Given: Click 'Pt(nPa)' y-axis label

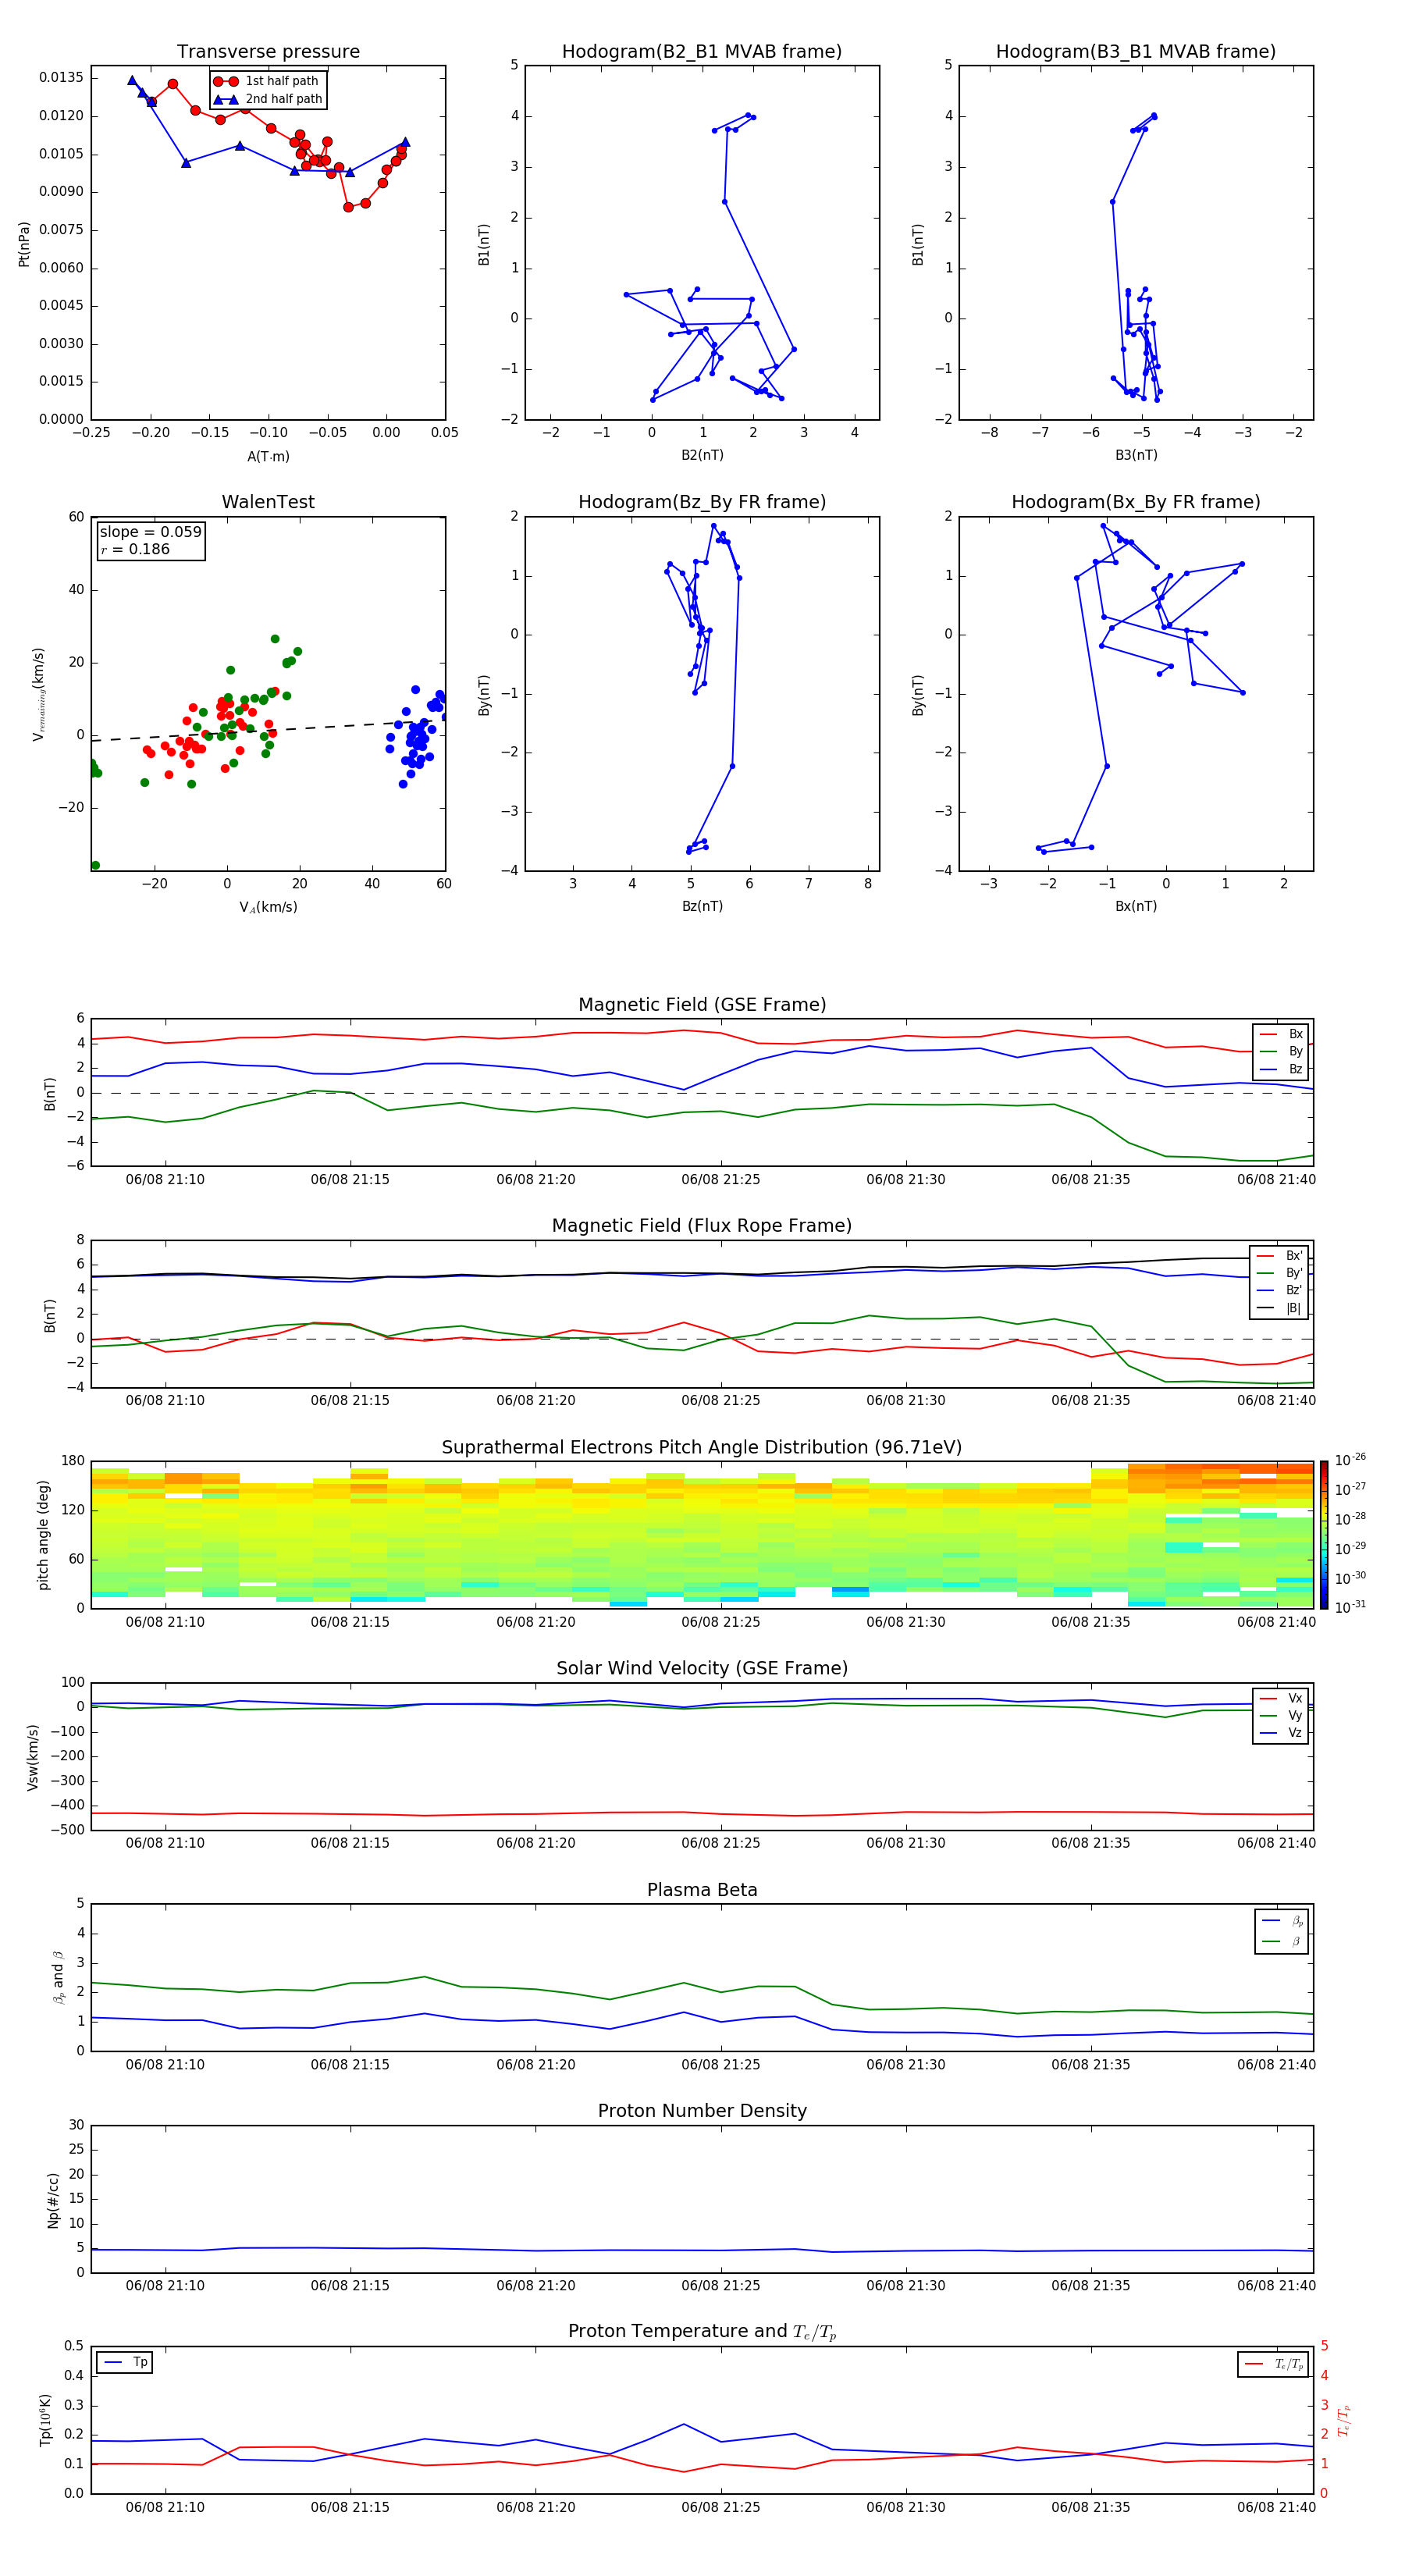Looking at the screenshot, I should [24, 244].
